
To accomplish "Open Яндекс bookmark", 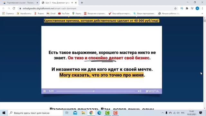I will tap(39, 14).
